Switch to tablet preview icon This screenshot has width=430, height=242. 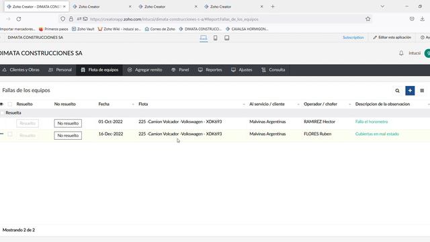pos(227,38)
